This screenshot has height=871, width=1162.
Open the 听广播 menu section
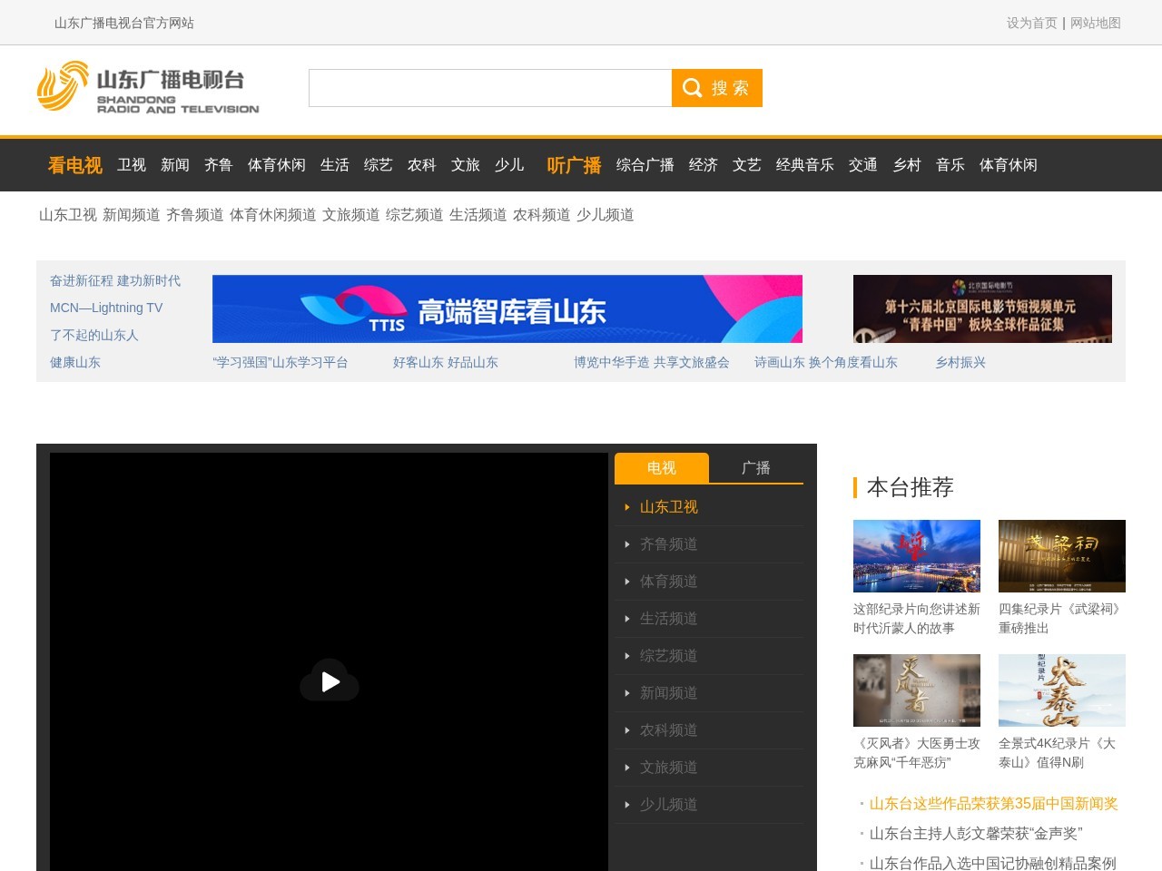[574, 165]
